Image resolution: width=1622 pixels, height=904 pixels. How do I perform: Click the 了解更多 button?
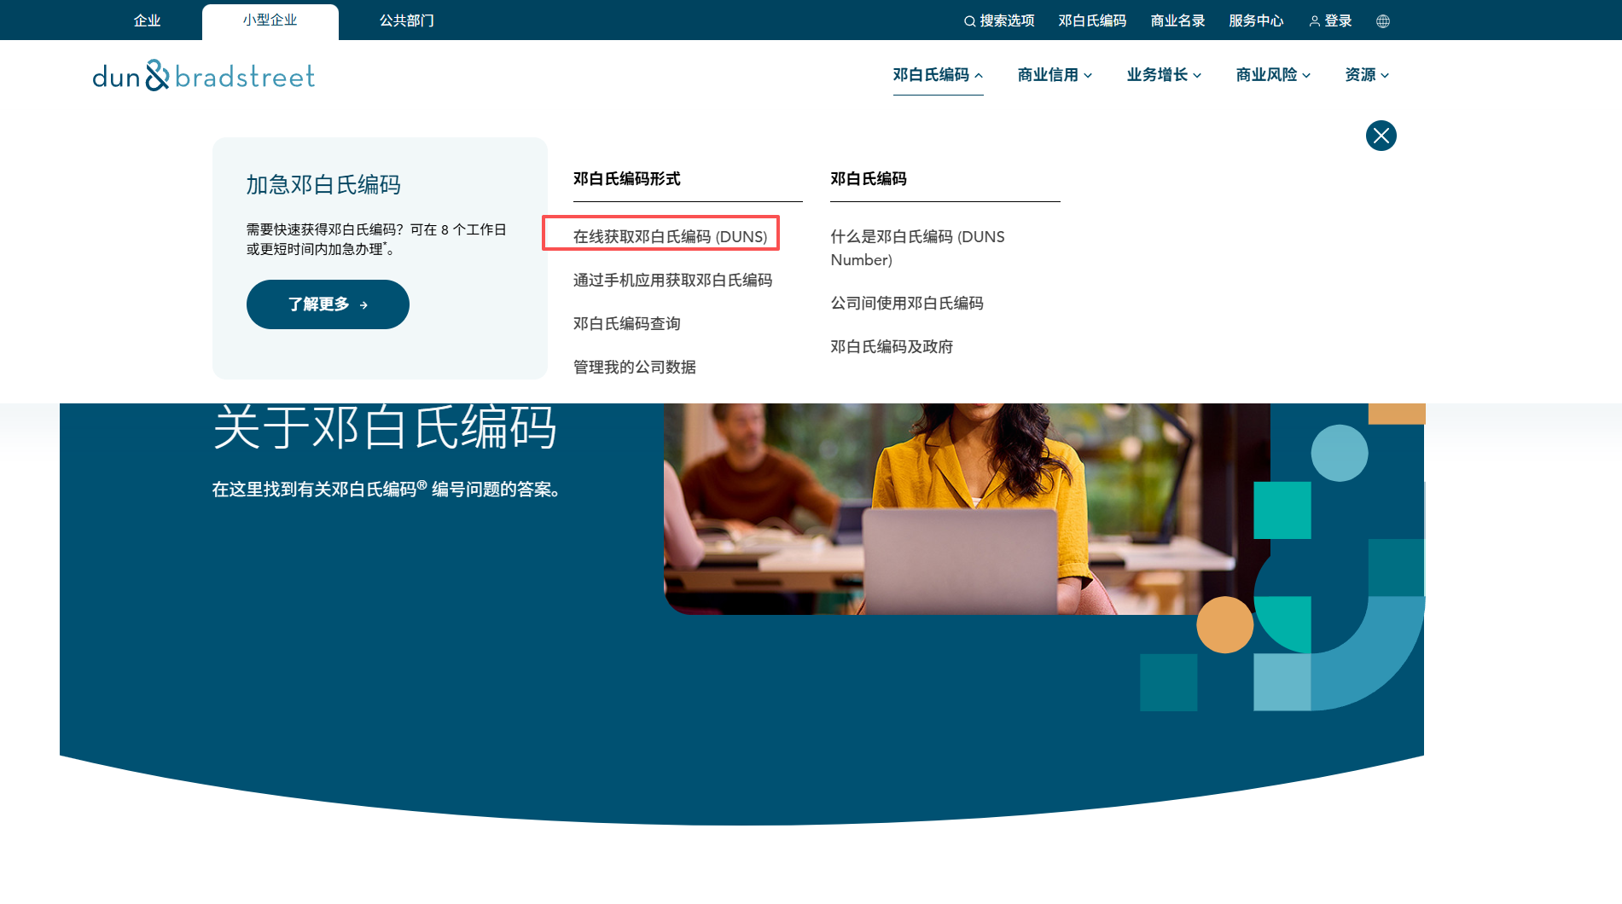[x=328, y=304]
